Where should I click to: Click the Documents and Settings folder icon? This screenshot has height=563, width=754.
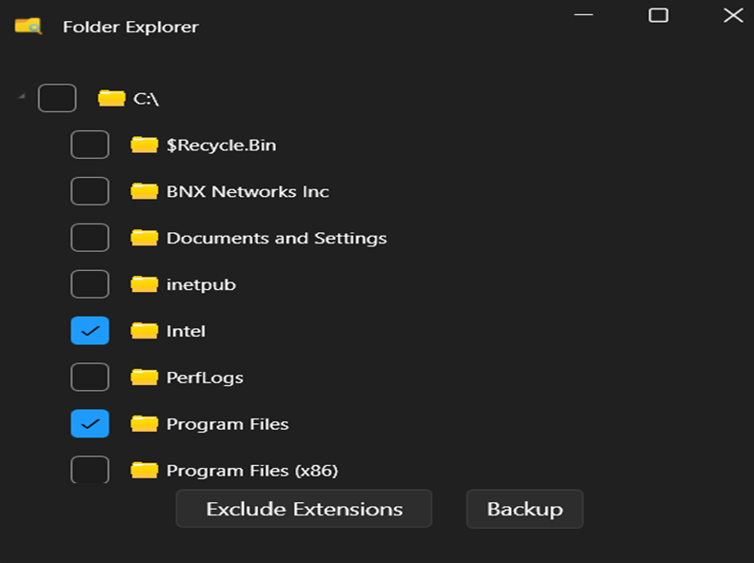144,238
